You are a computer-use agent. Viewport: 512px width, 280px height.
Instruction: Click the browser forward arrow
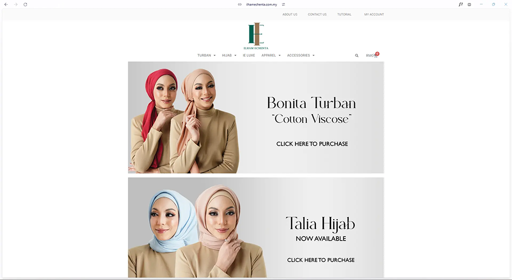pyautogui.click(x=15, y=4)
